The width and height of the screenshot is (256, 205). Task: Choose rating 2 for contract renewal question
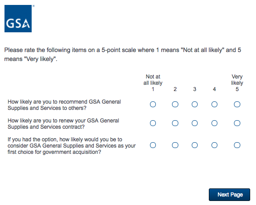coord(175,123)
